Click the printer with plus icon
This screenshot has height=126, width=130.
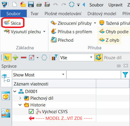click(x=47, y=4)
